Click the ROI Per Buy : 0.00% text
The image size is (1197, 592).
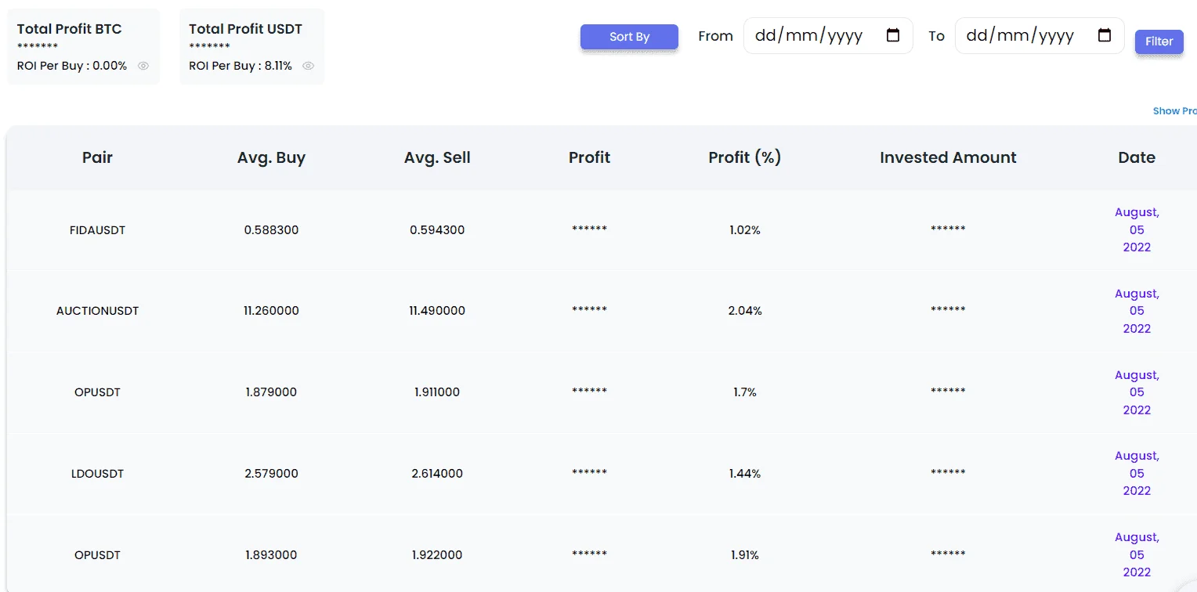pyautogui.click(x=72, y=66)
